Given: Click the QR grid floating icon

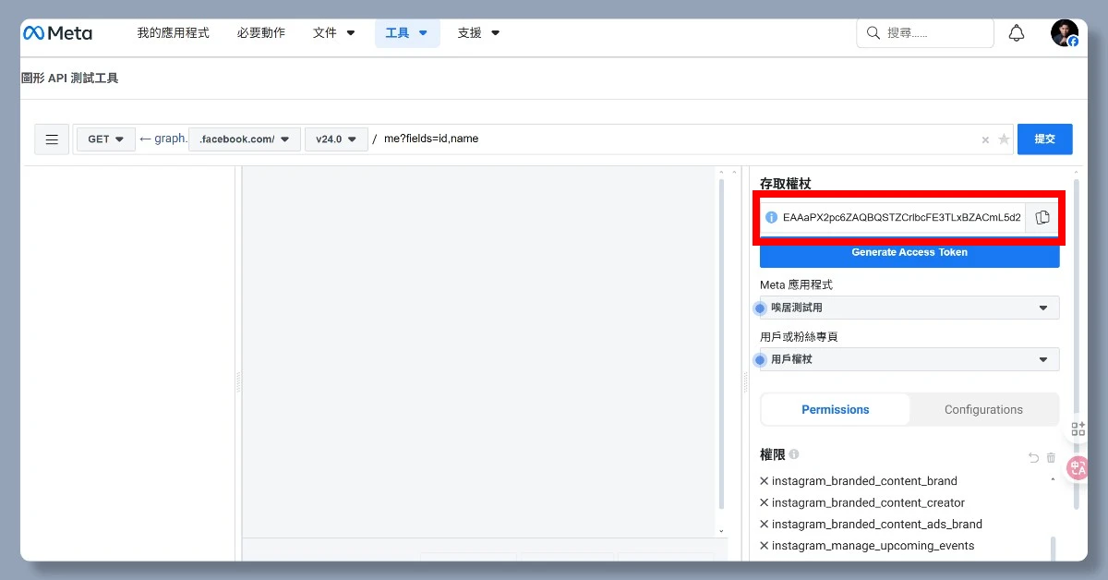Looking at the screenshot, I should click(x=1078, y=429).
